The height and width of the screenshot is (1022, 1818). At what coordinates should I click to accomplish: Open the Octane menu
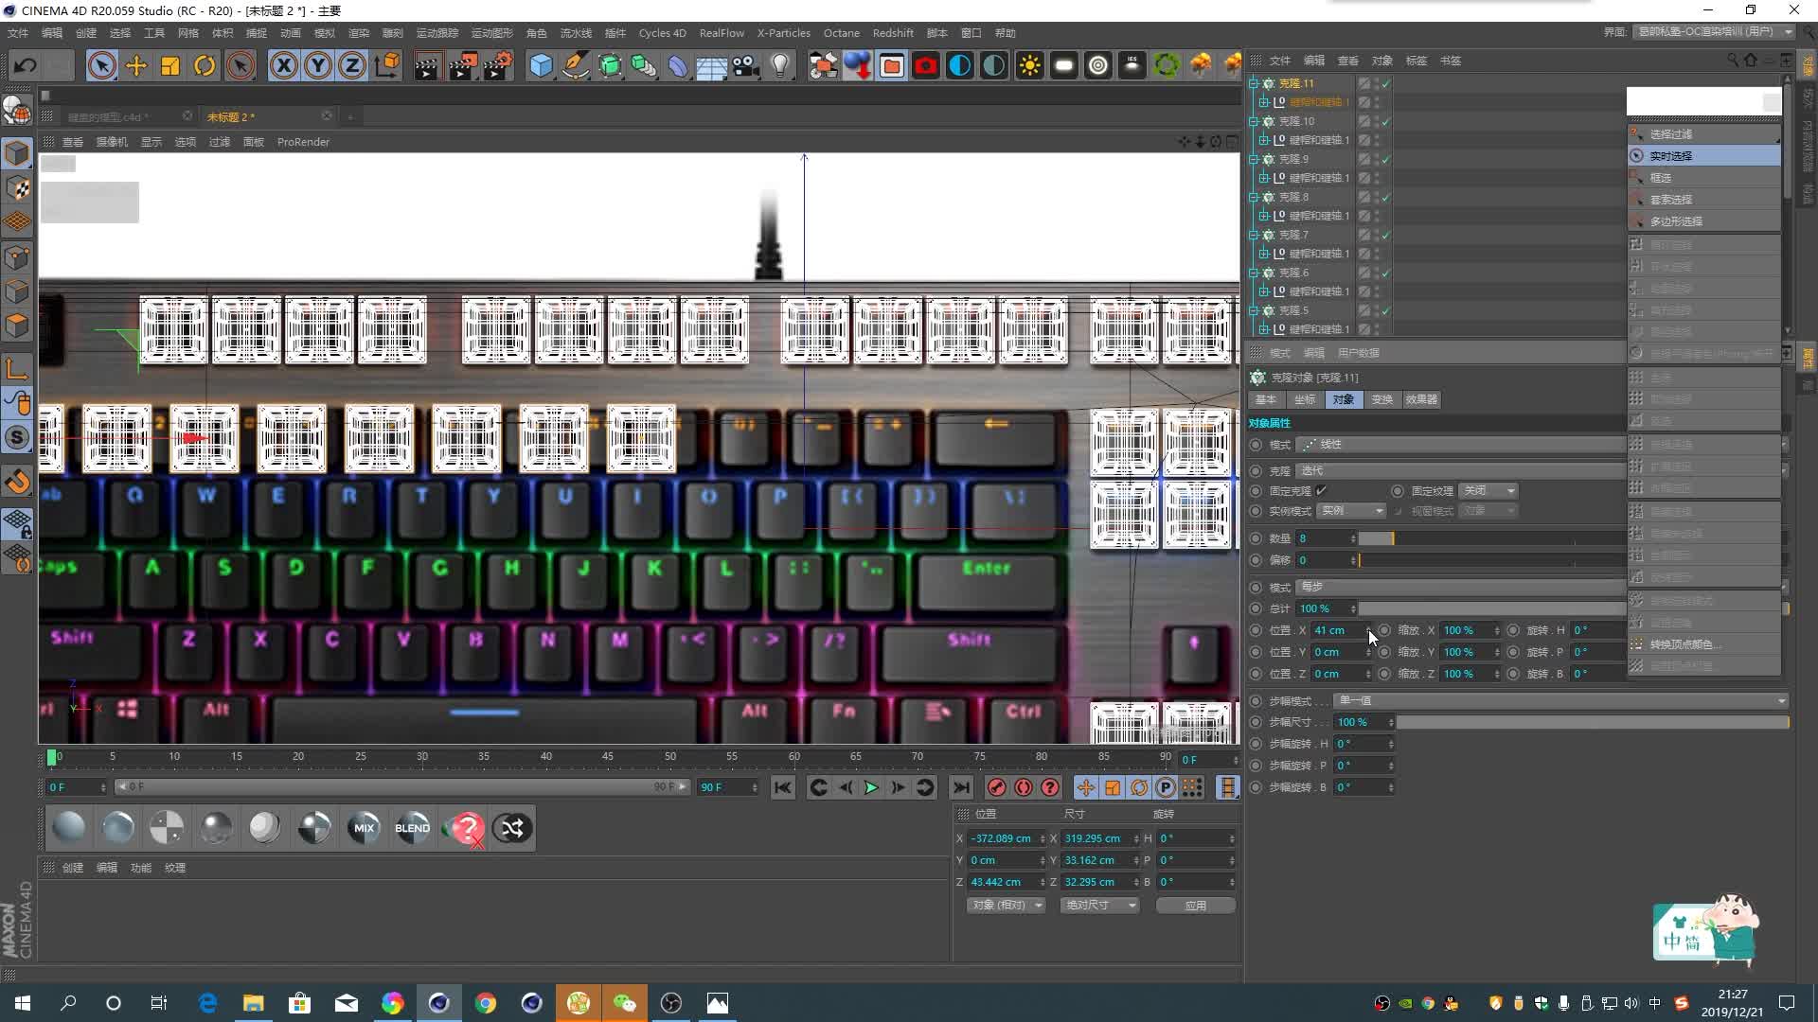click(841, 33)
